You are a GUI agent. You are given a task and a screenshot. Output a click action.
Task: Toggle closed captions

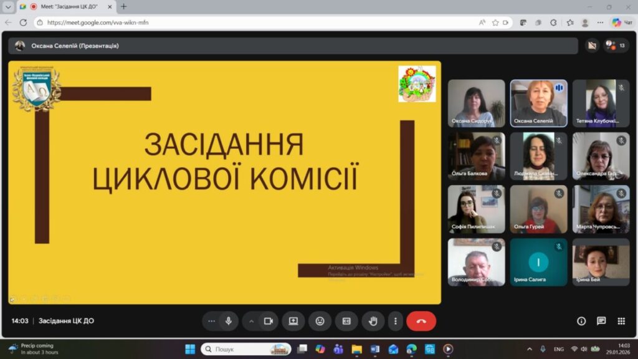pyautogui.click(x=346, y=321)
